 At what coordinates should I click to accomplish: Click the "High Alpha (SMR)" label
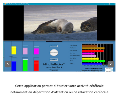(x=75, y=56)
